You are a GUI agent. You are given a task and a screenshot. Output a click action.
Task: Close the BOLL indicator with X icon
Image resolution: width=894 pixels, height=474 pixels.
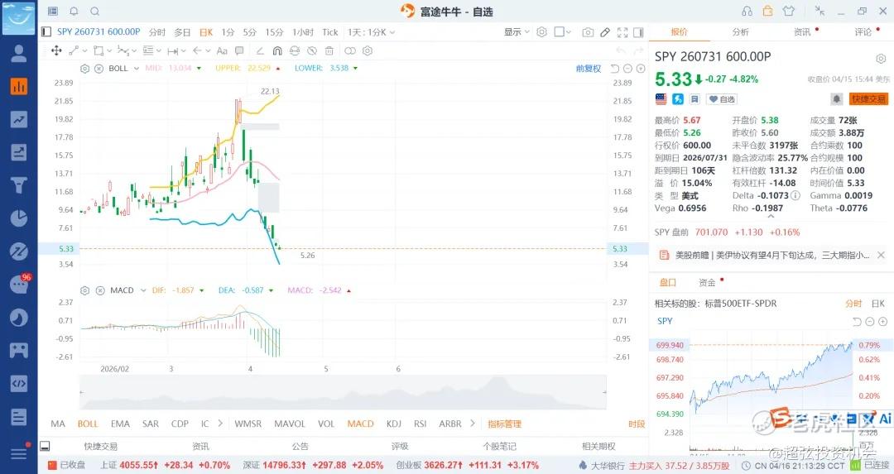point(99,68)
